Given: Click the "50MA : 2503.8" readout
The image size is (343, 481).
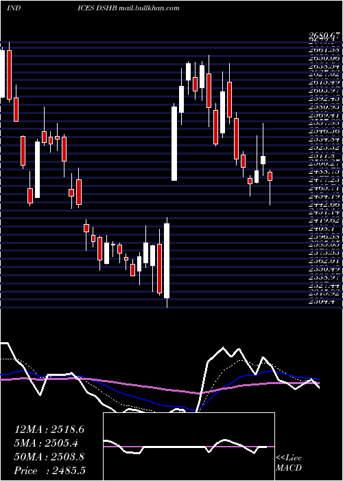Looking at the screenshot, I should (49, 457).
